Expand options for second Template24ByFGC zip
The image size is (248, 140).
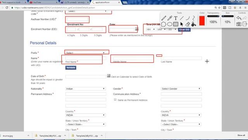tap(102, 136)
